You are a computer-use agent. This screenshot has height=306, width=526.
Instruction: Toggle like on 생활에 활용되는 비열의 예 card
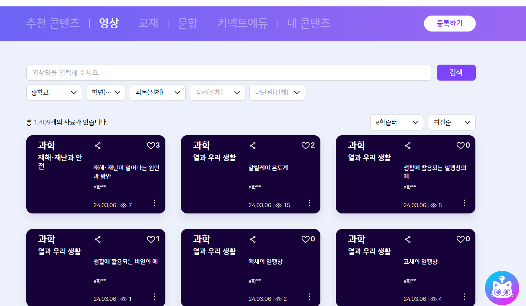pyautogui.click(x=151, y=239)
